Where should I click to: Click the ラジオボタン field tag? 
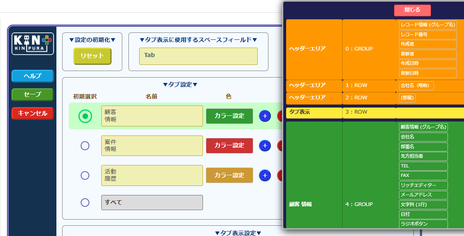424,224
